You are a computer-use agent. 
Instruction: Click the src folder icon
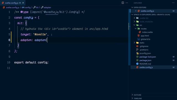pos(137,25)
